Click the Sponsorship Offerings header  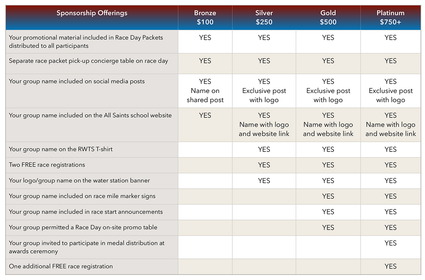(92, 13)
